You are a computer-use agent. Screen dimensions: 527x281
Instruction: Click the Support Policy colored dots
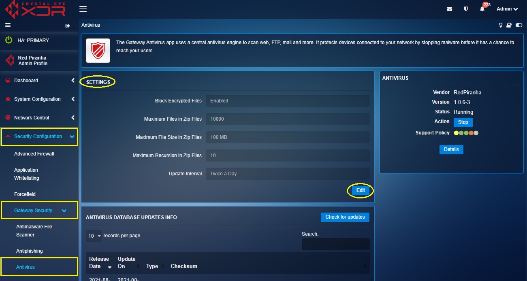466,133
